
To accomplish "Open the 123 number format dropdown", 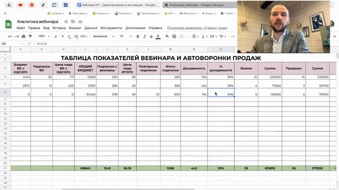I will tap(84, 36).
